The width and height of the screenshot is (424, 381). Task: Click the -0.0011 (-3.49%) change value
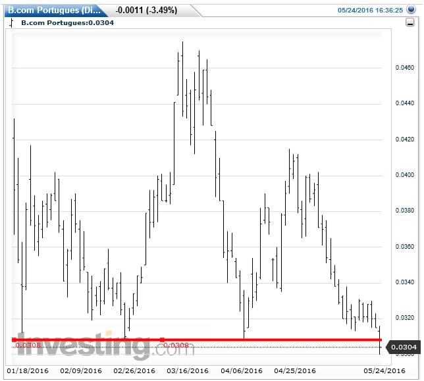(x=146, y=11)
